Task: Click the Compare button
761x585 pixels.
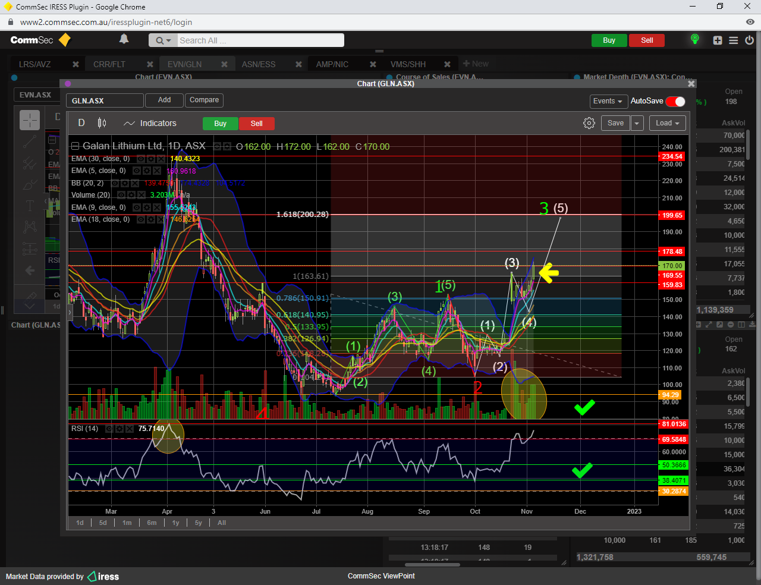Action: click(204, 100)
